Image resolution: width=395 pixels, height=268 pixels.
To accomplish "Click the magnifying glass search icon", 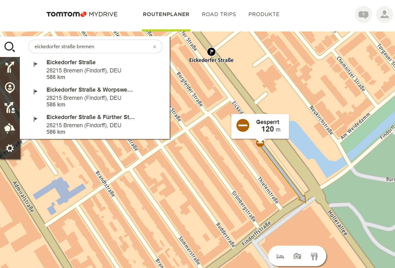I will [9, 47].
